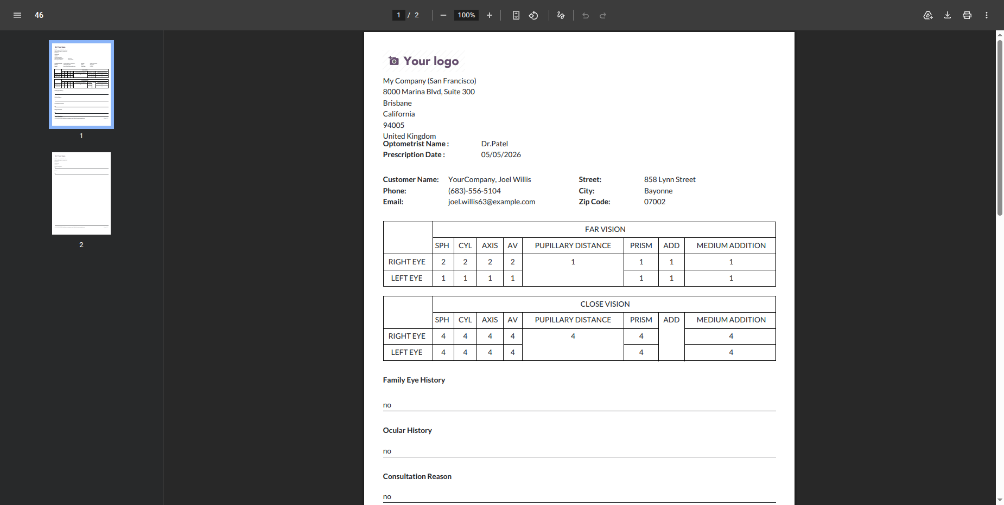This screenshot has height=505, width=1004.
Task: Click address line 8000 Marina Blvd, Suite 300
Action: 429,92
